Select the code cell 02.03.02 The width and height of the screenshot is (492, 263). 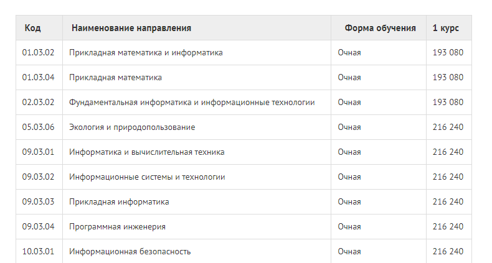39,103
